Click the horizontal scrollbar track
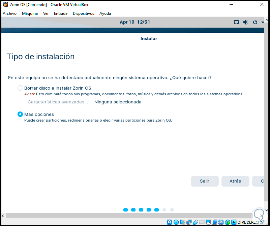Viewport: 270px width, 226px height. (129, 216)
